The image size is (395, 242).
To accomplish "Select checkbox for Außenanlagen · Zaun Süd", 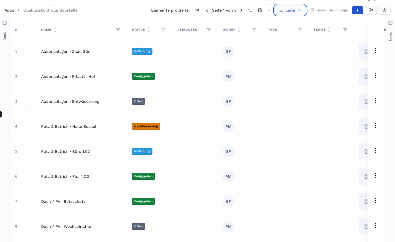I will [x=30, y=51].
